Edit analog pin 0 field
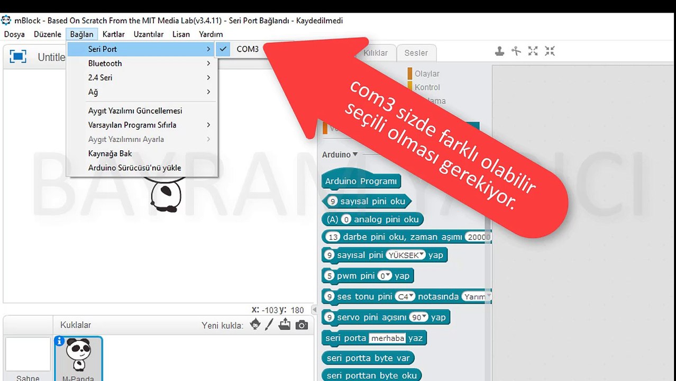This screenshot has height=381, width=676. coord(346,219)
